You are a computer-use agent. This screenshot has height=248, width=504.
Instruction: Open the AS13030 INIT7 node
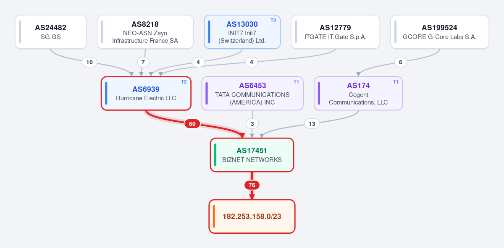[x=242, y=32]
